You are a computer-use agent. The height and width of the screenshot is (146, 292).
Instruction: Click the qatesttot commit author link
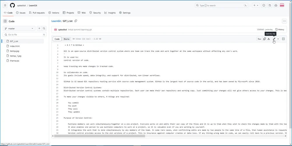pyautogui.click(x=63, y=30)
